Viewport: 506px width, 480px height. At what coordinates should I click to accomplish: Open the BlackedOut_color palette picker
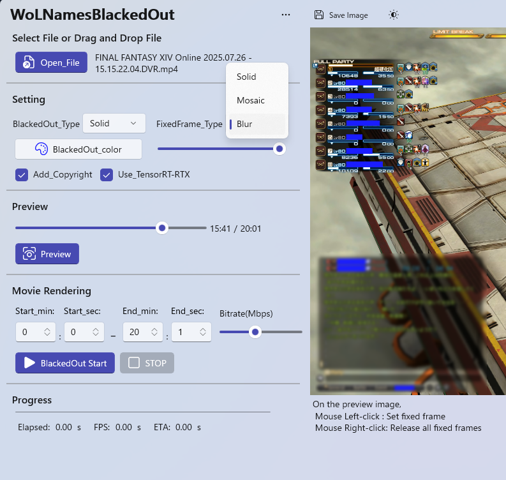(x=78, y=149)
